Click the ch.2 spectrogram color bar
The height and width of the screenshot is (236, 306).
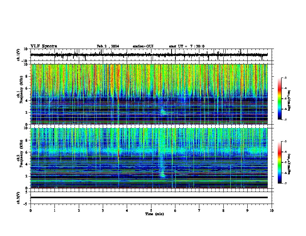280,162
